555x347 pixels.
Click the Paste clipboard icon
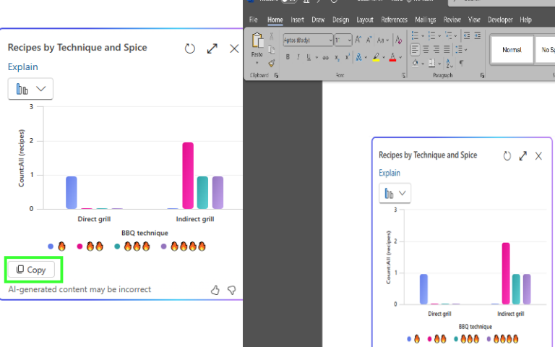click(257, 41)
